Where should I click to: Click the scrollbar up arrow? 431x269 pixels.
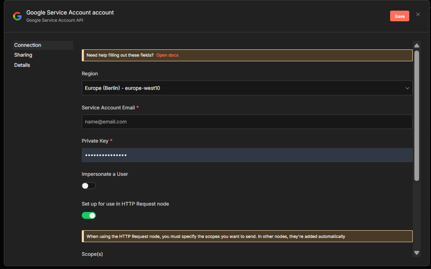tap(417, 46)
